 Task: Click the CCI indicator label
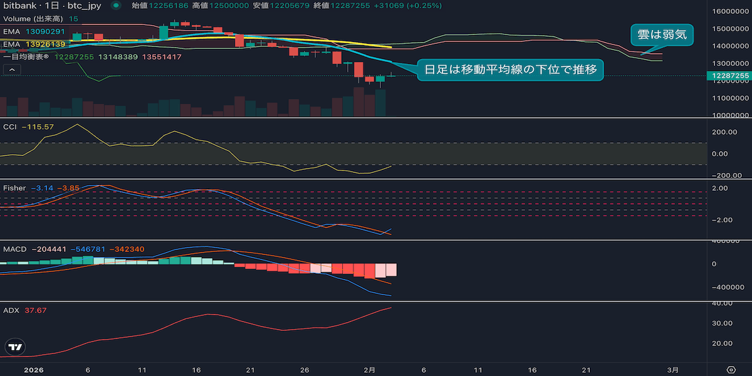pyautogui.click(x=10, y=127)
